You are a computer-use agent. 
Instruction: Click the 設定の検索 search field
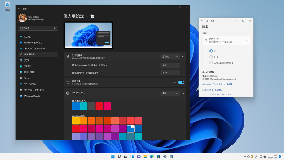(x=38, y=28)
